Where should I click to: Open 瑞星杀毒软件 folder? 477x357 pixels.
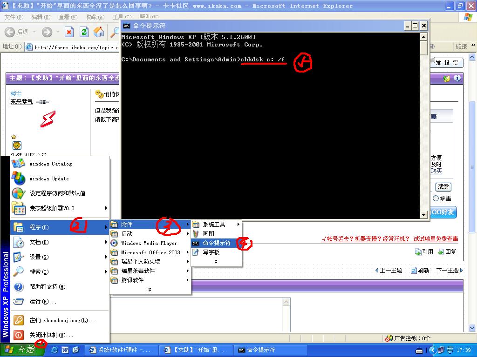[x=150, y=271]
